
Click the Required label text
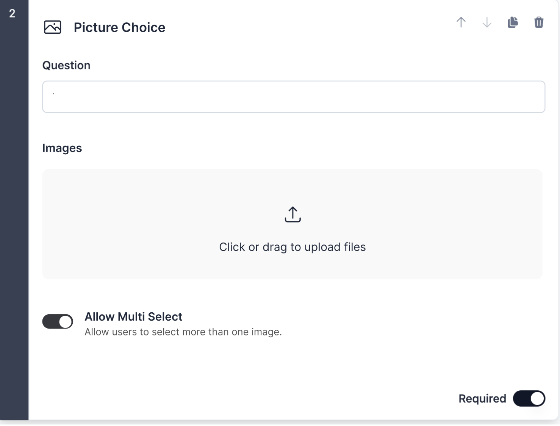click(482, 398)
